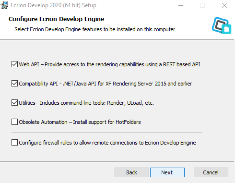Screen dimensions: 235x183
Task: Uncheck the Web API checkbox
Action: 14,64
